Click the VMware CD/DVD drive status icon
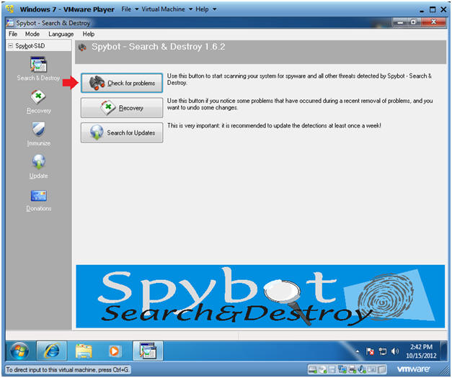452x378 pixels. (x=322, y=369)
